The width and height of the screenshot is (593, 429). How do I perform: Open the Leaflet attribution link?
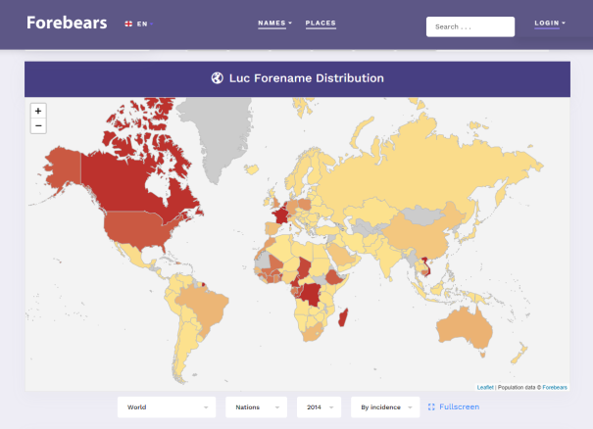pyautogui.click(x=485, y=387)
